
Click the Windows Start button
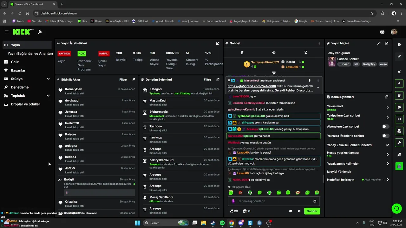point(137,223)
